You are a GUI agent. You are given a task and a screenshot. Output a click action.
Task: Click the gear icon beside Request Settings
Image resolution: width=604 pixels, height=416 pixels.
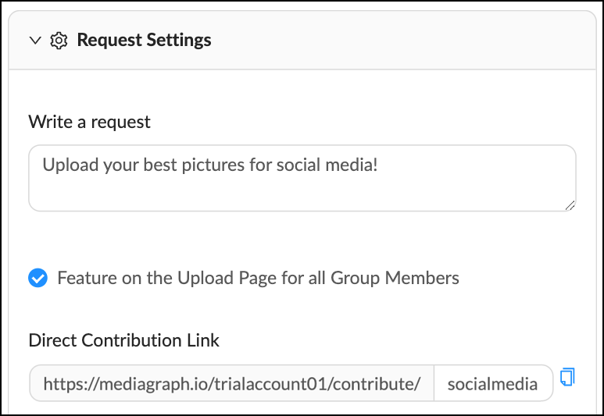[59, 41]
